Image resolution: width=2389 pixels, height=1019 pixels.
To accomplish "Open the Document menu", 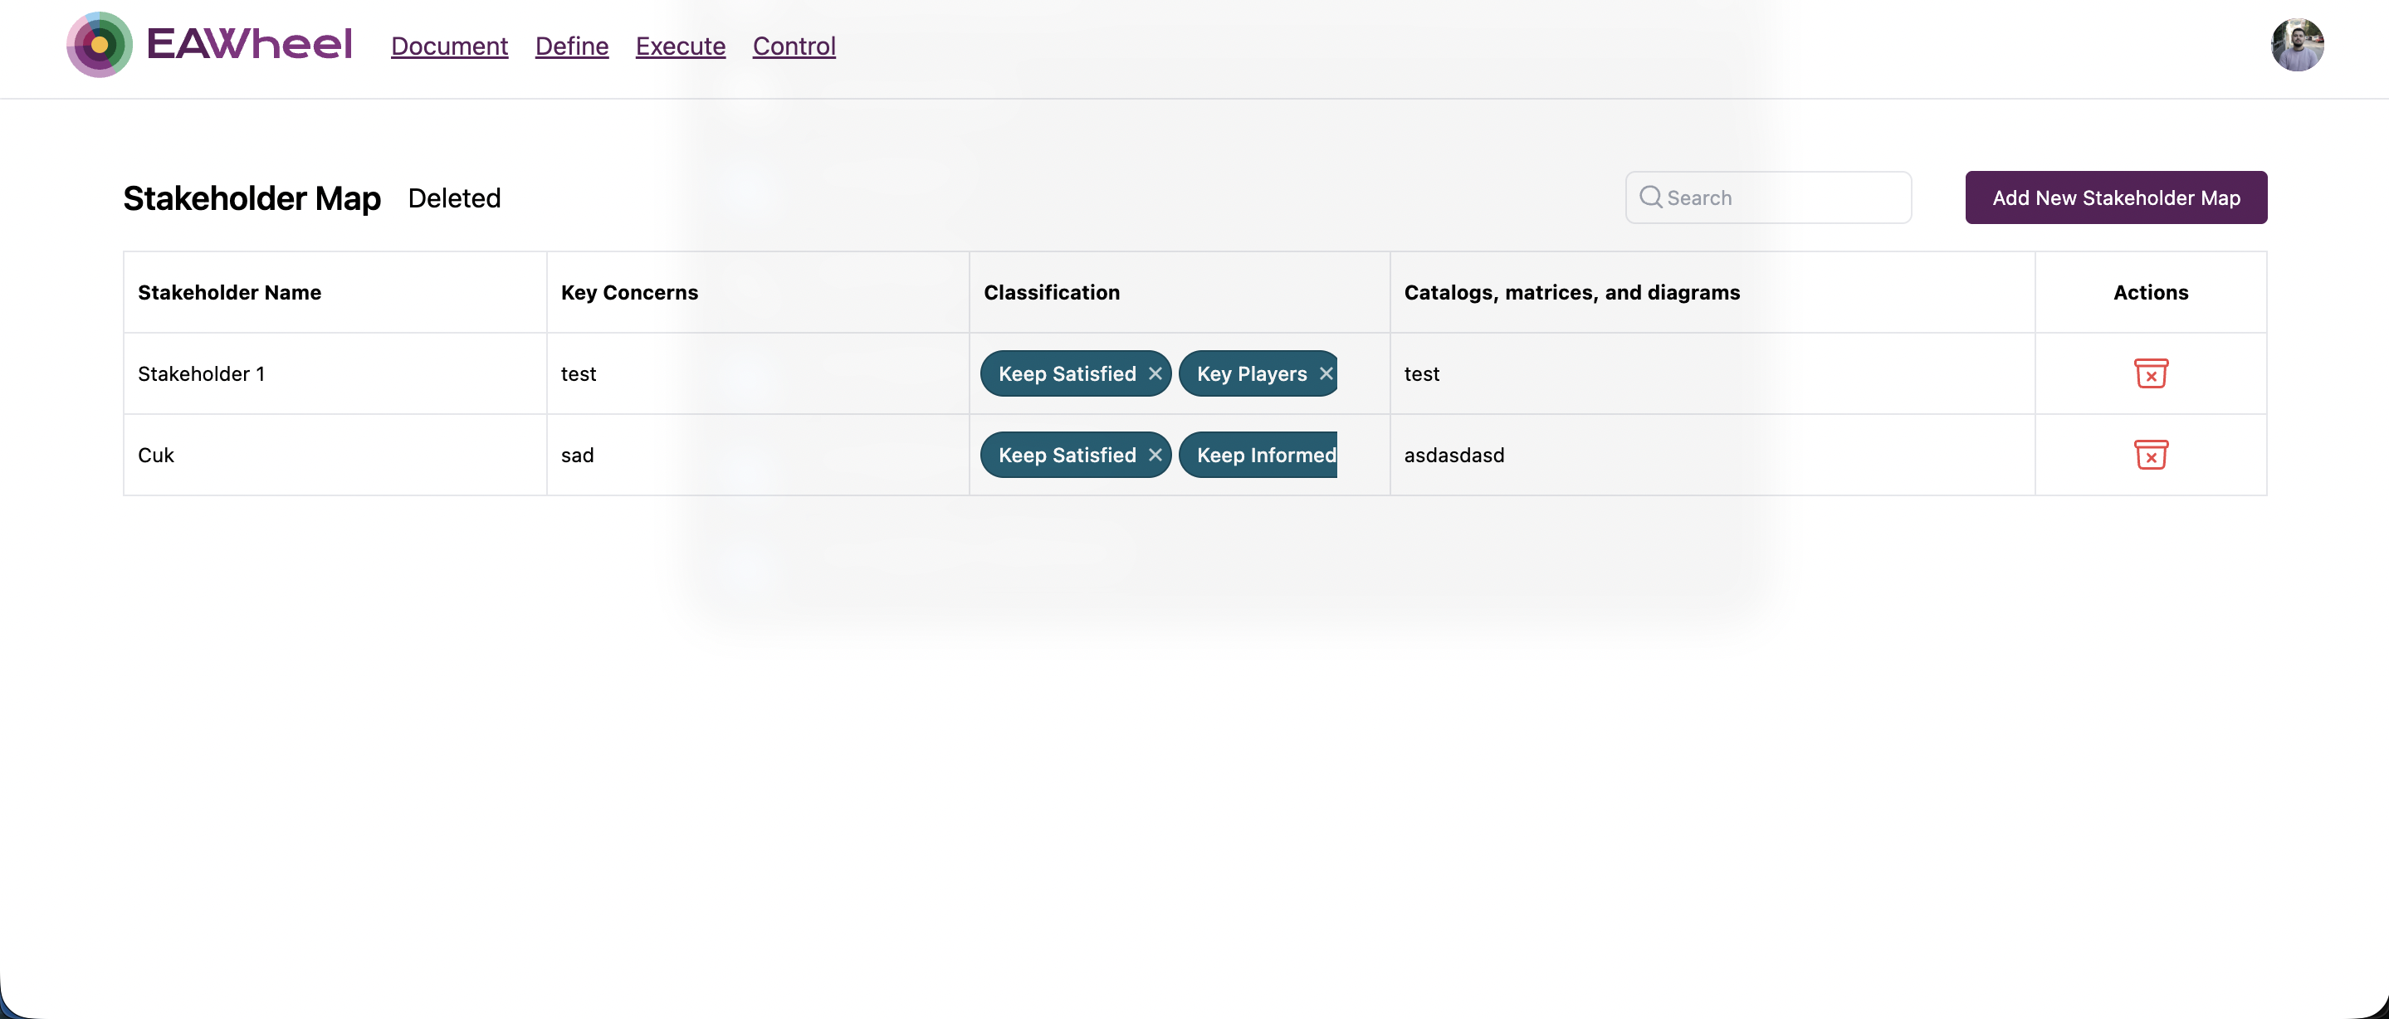I will coord(449,46).
